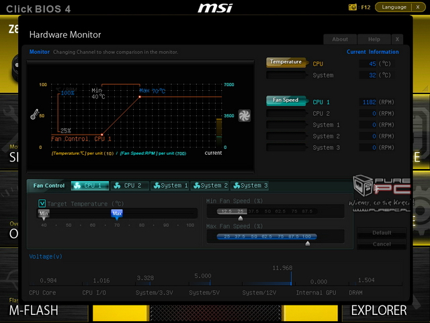The width and height of the screenshot is (430, 323).
Task: Click the Max 70°C point on graph
Action: click(140, 97)
